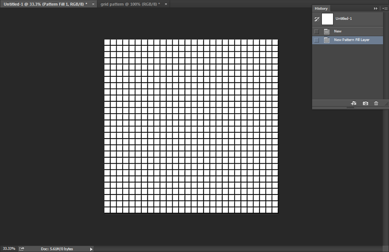Create new document from current state icon
Screen dimensions: 389x252
(x=354, y=103)
